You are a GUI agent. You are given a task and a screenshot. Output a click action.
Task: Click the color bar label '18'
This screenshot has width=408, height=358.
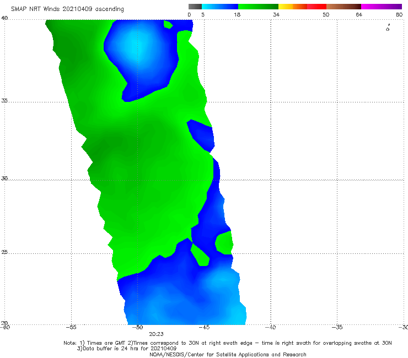click(237, 14)
